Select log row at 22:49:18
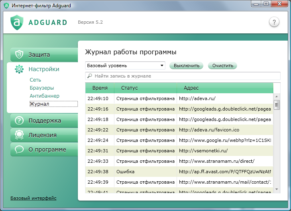 pos(179,119)
